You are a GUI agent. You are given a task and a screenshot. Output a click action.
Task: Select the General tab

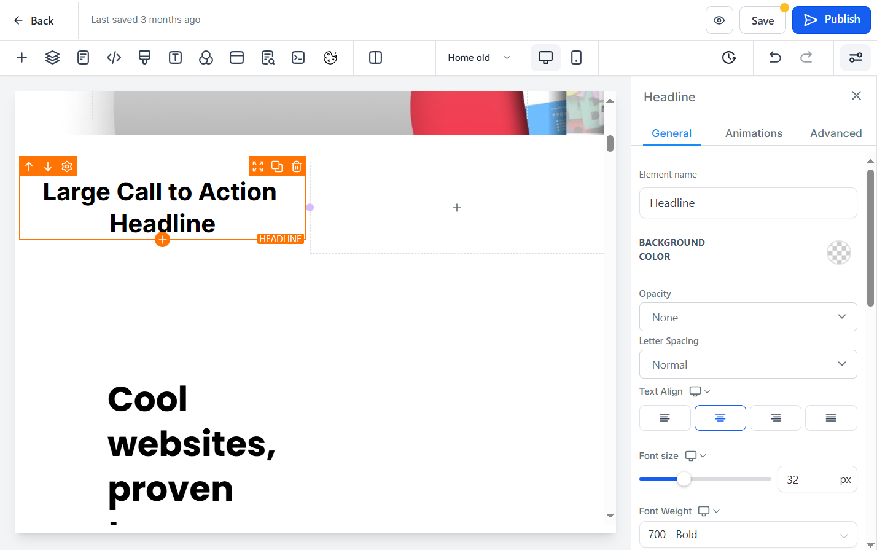[x=672, y=133]
